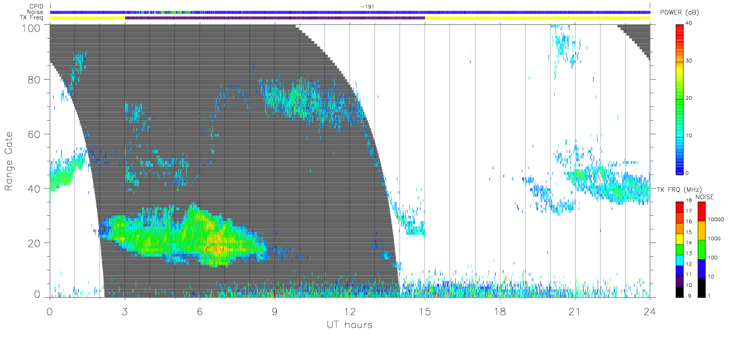The height and width of the screenshot is (337, 731).
Task: Click the 20 label on Range Gate axis
Action: pyautogui.click(x=33, y=243)
